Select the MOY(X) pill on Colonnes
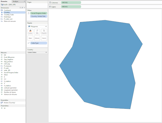162x123 pixels. [x=71, y=3]
